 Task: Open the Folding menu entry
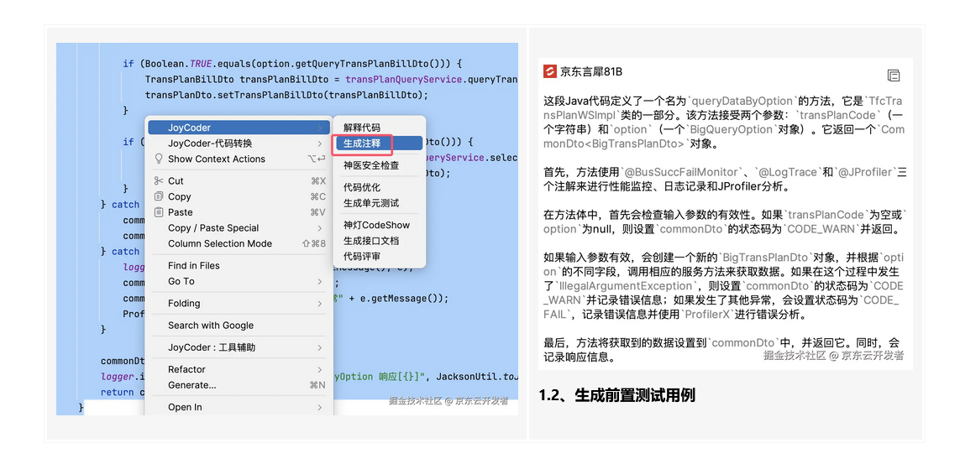tap(239, 303)
